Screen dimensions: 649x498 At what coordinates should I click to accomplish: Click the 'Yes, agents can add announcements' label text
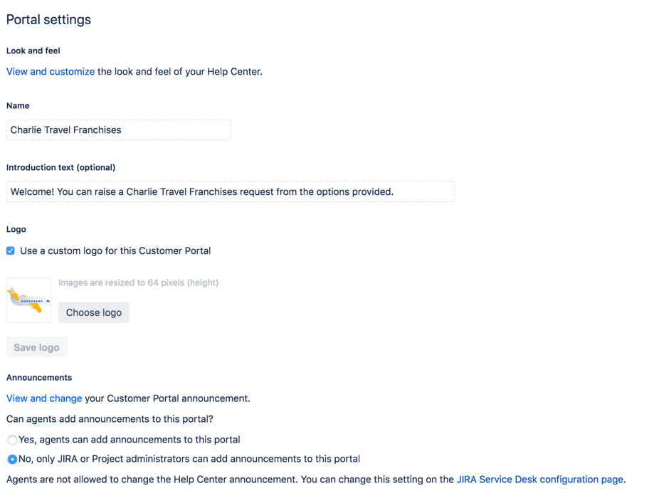point(130,439)
